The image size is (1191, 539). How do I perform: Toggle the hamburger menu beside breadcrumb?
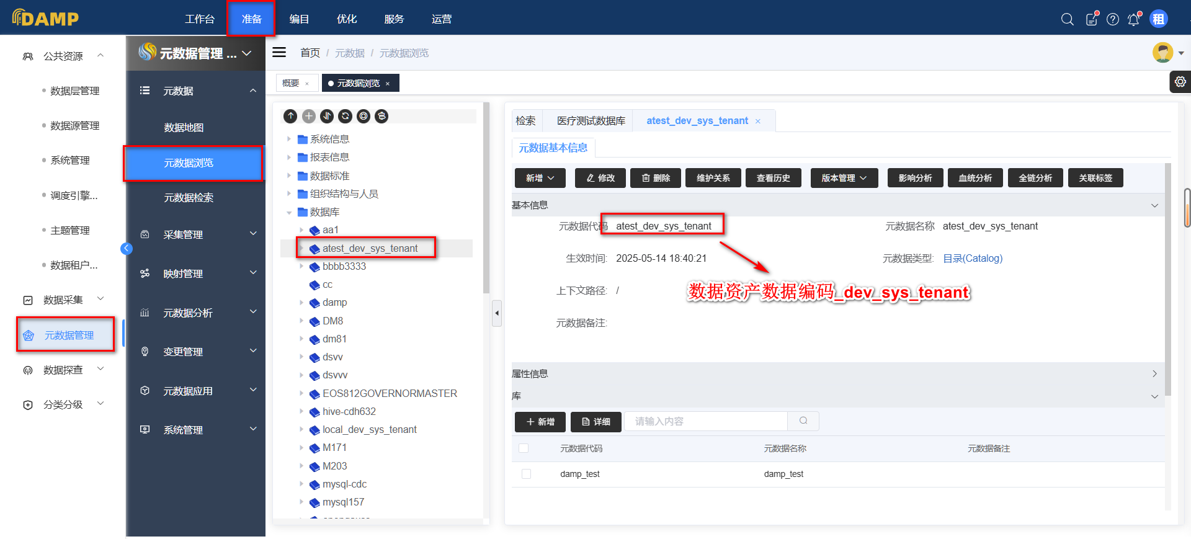pyautogui.click(x=280, y=53)
